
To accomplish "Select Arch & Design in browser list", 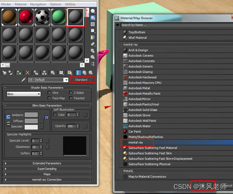I will tap(177, 50).
